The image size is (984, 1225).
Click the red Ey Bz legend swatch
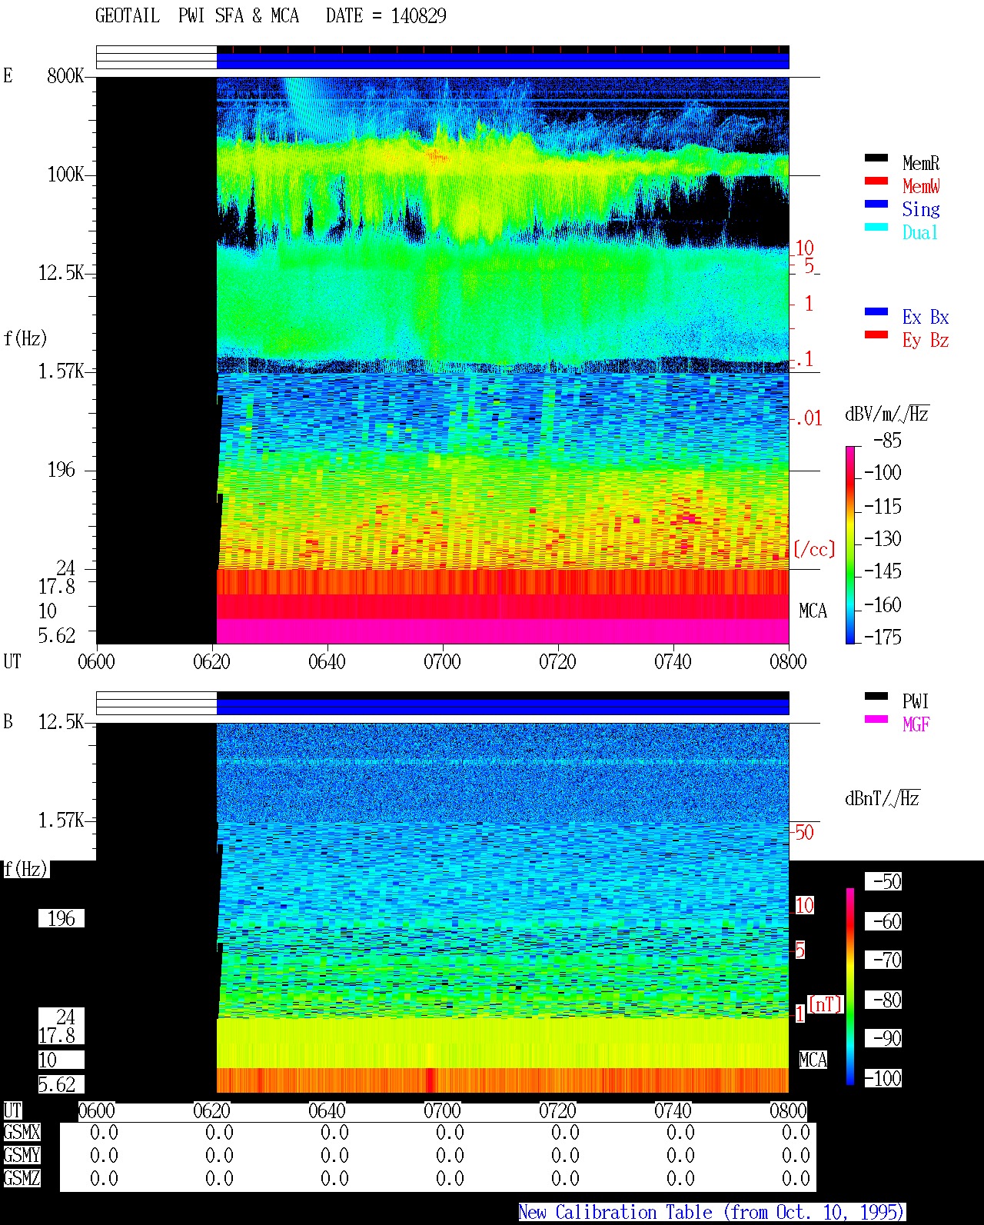tap(876, 335)
